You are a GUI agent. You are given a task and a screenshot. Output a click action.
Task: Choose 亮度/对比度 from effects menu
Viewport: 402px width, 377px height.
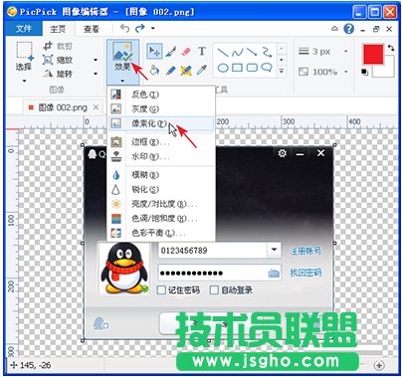coord(161,204)
